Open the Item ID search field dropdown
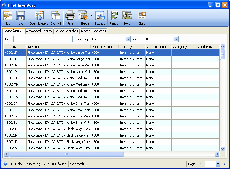 tap(176, 39)
